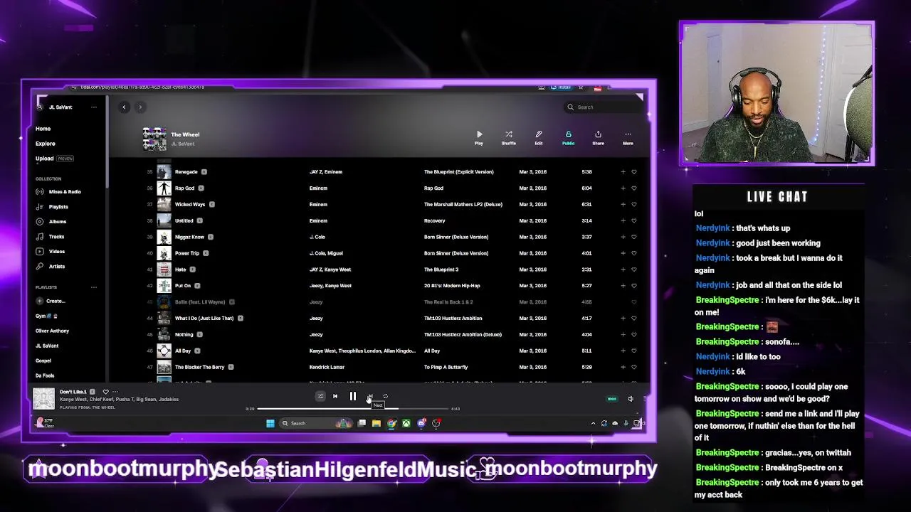Create a new playlist in sidebar
The image size is (911, 512).
(51, 301)
